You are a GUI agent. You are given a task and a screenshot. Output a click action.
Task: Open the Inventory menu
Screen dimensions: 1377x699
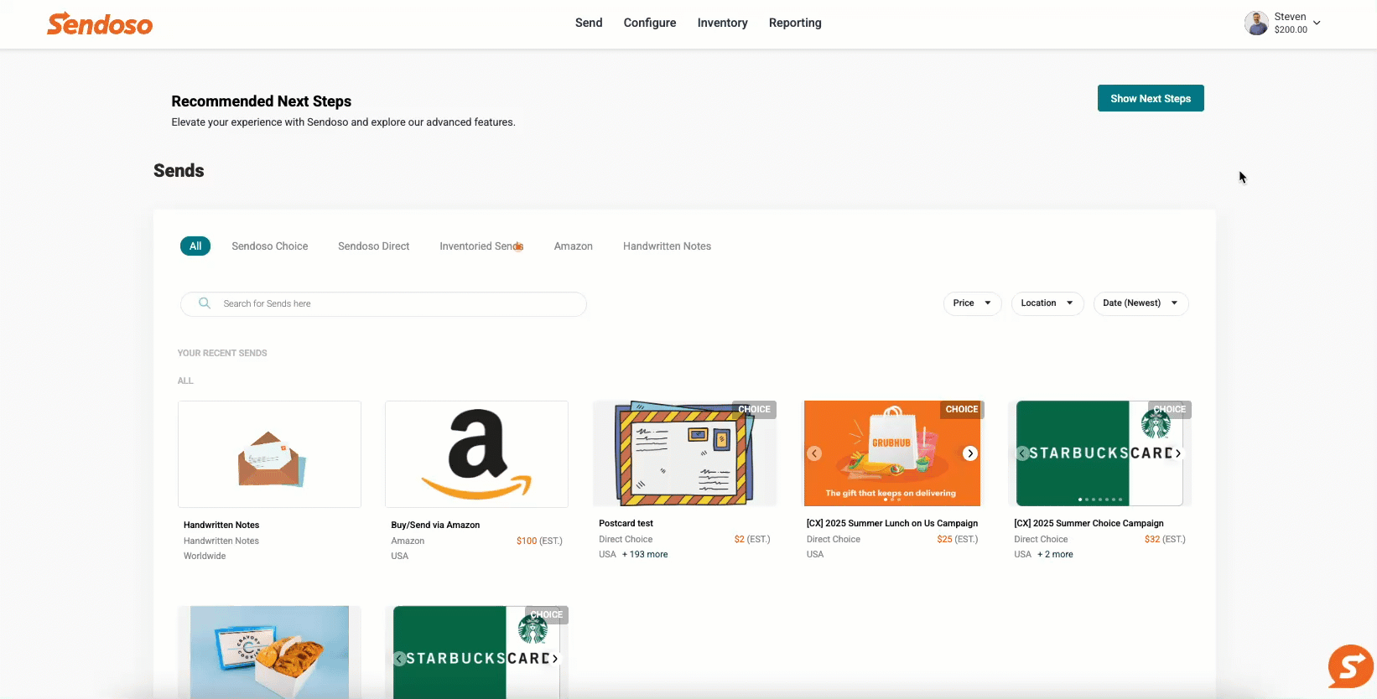coord(722,23)
